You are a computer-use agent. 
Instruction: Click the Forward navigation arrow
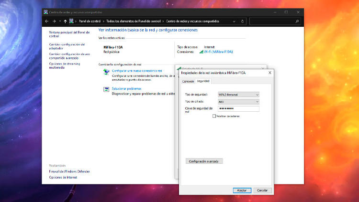53,21
